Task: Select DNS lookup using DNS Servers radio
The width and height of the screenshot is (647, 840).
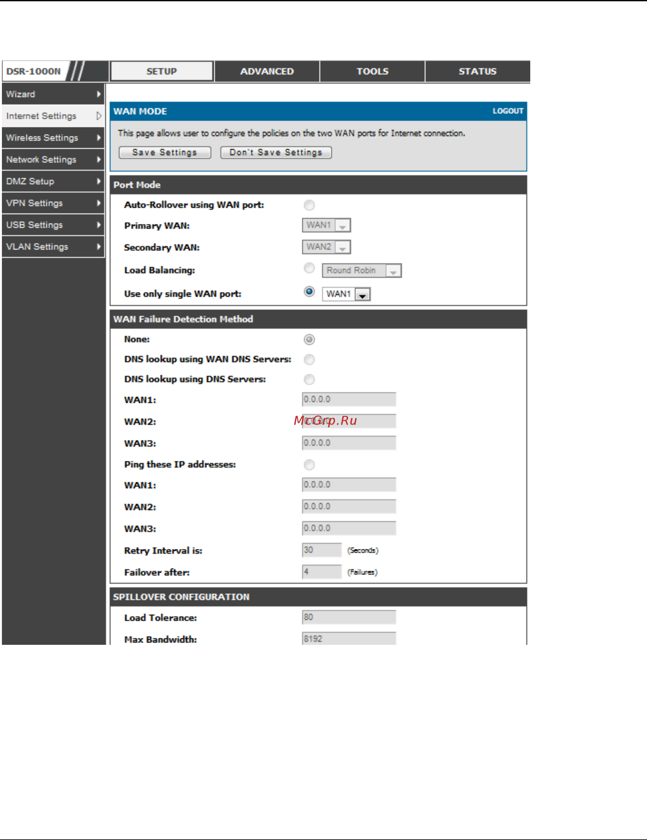Action: 309,379
